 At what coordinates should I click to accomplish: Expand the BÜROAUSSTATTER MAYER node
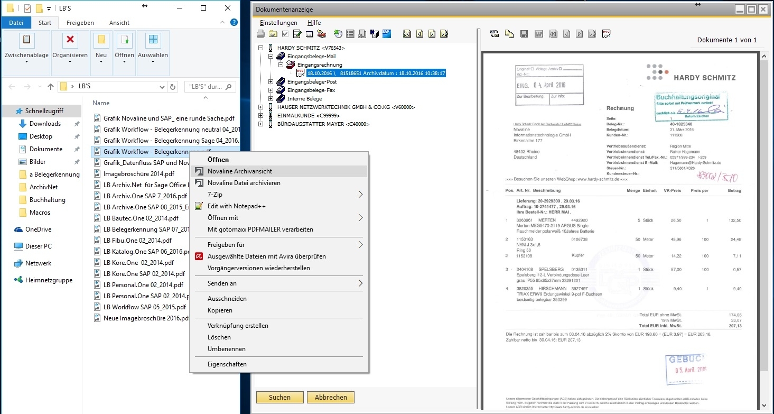261,124
